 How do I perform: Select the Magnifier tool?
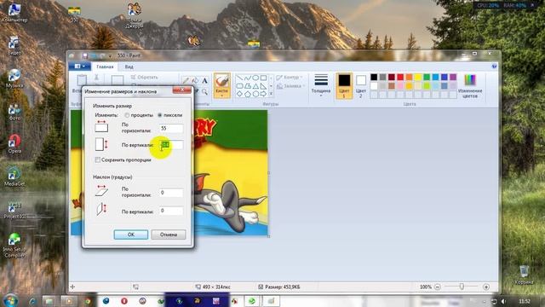pos(204,91)
